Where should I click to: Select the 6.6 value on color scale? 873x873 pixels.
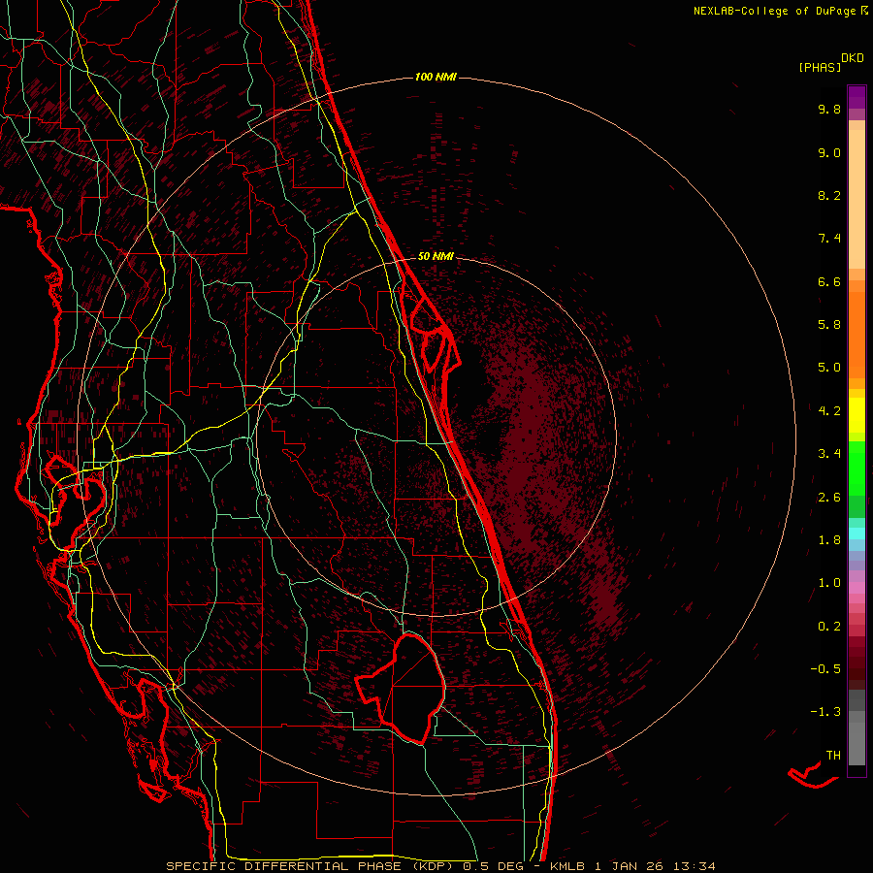click(829, 281)
